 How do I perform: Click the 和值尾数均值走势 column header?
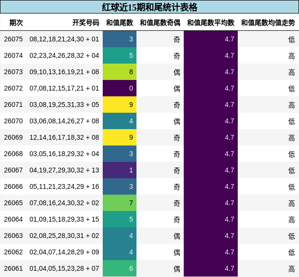pos(268,23)
